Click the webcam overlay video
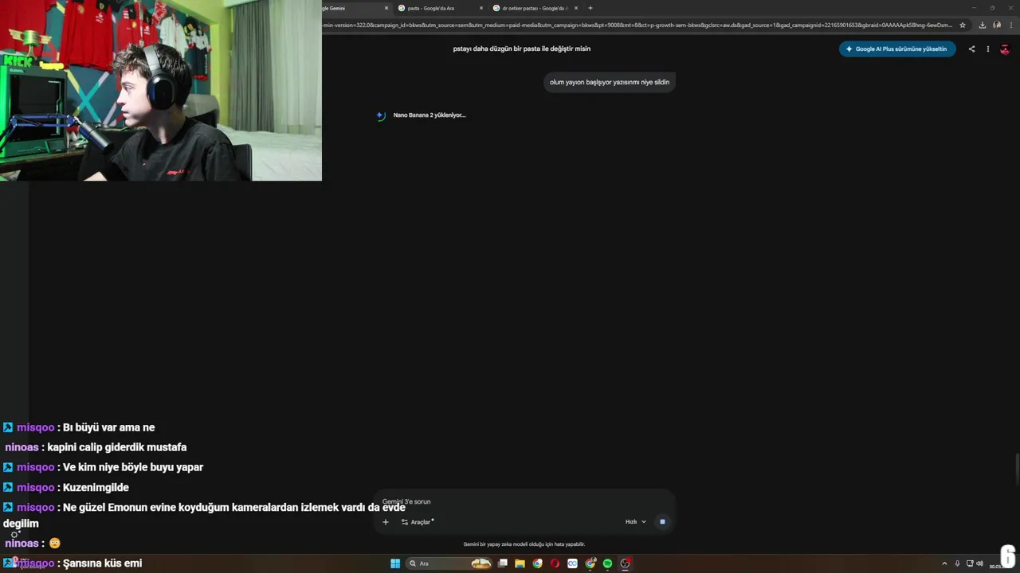 pos(161,91)
